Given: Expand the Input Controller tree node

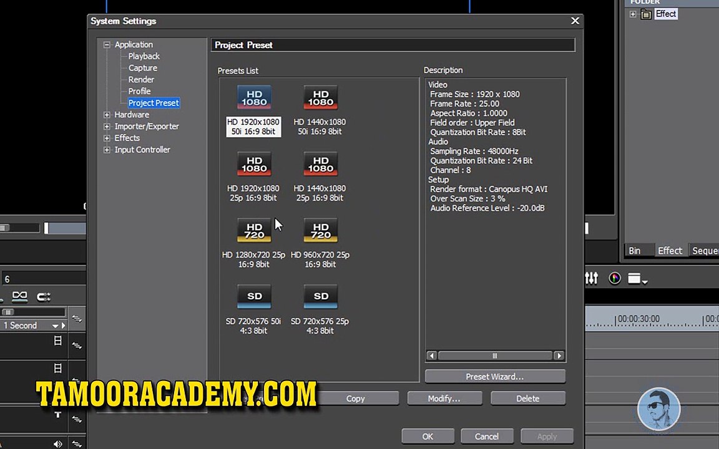Looking at the screenshot, I should 107,150.
